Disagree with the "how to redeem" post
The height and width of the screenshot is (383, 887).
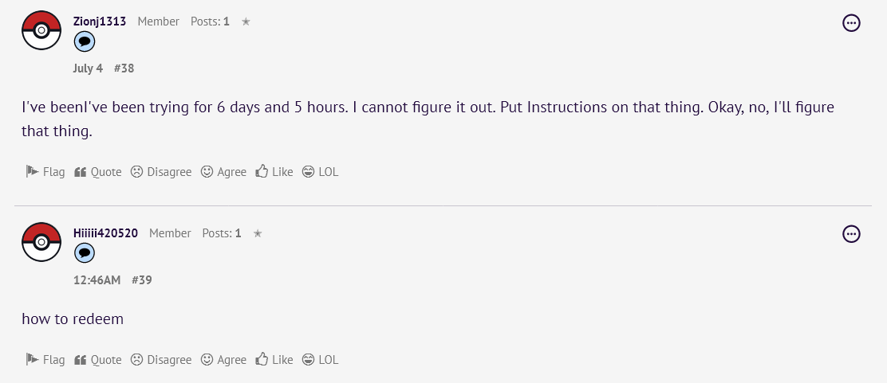(x=161, y=359)
